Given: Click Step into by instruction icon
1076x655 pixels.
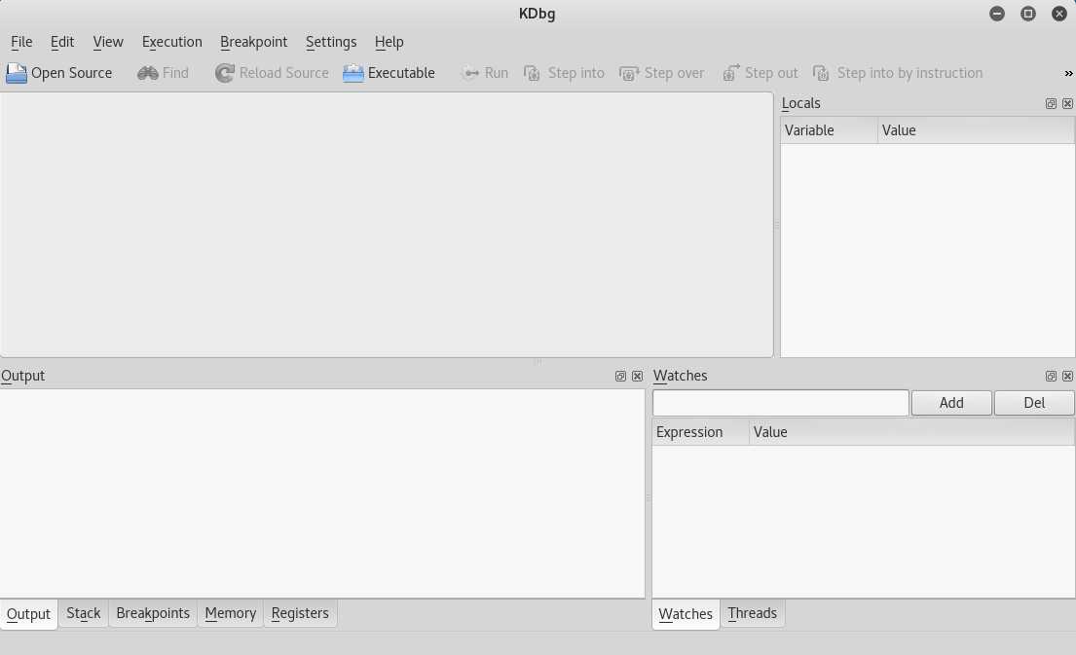Looking at the screenshot, I should coord(821,73).
